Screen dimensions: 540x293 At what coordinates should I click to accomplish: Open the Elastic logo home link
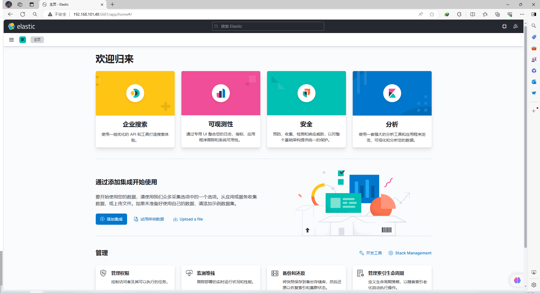(x=22, y=26)
